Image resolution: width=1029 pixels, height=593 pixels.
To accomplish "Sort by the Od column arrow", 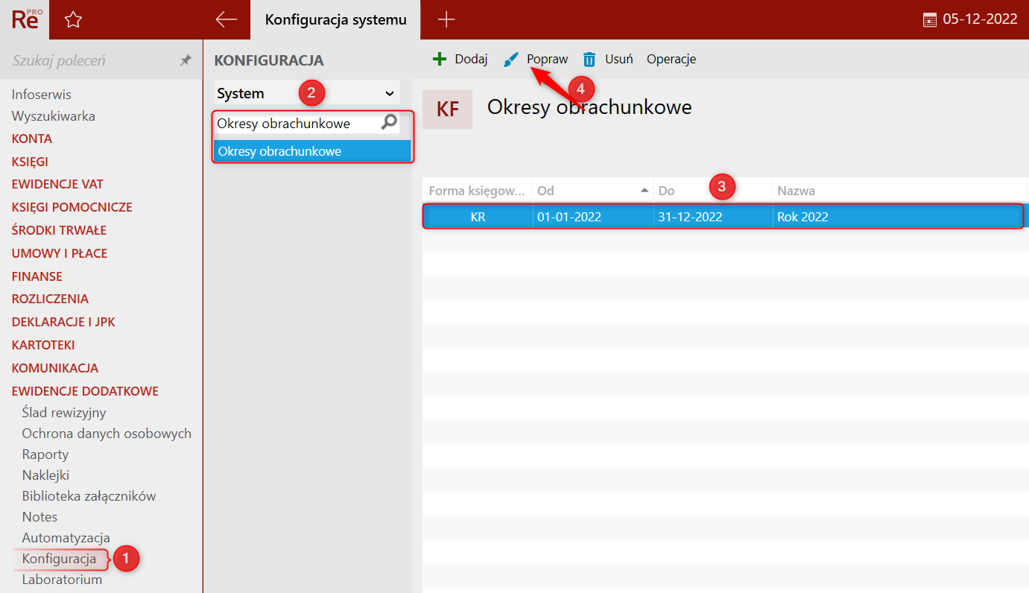I will click(645, 191).
